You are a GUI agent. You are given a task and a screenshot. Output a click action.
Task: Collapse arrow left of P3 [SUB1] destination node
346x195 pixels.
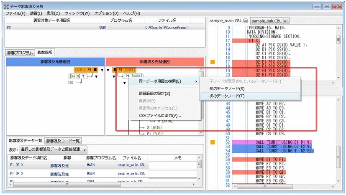click(x=108, y=70)
